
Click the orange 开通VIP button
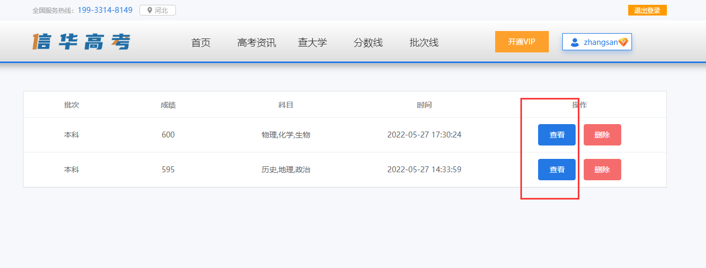point(521,42)
